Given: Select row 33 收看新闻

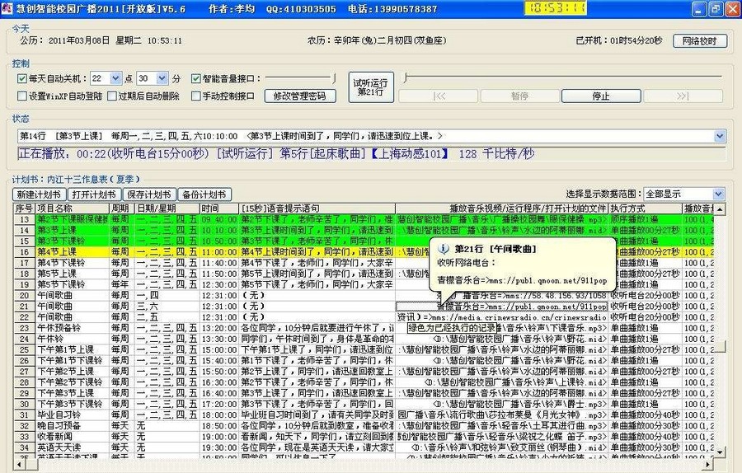Looking at the screenshot, I should click(364, 437).
